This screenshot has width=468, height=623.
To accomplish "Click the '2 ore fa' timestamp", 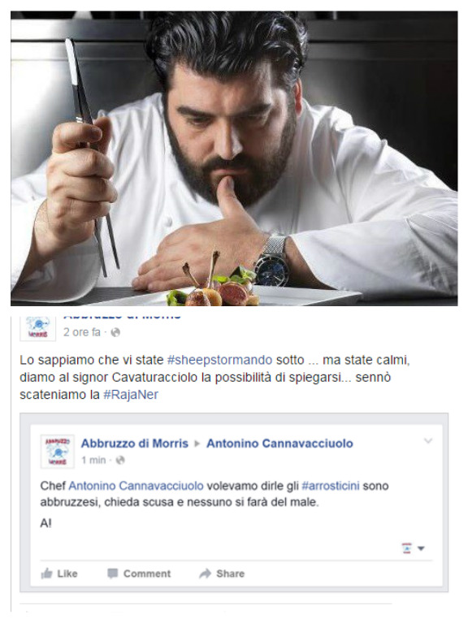I will click(x=82, y=332).
